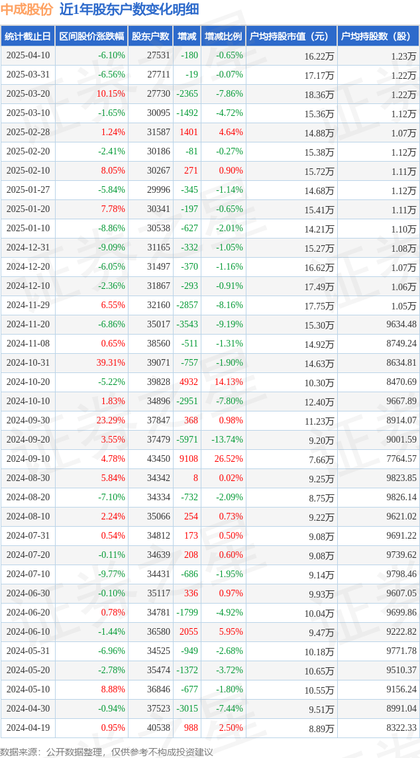The height and width of the screenshot is (758, 420).
Task: Select shareholder count 43450 cell
Action: pyautogui.click(x=151, y=459)
